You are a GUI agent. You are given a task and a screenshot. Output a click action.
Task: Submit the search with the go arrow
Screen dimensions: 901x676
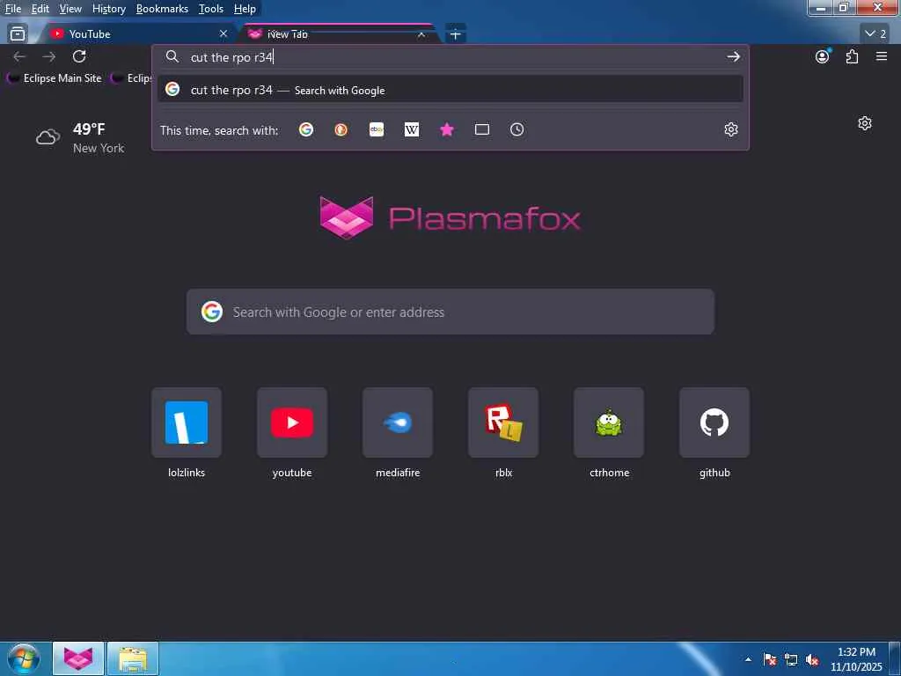[x=733, y=56]
